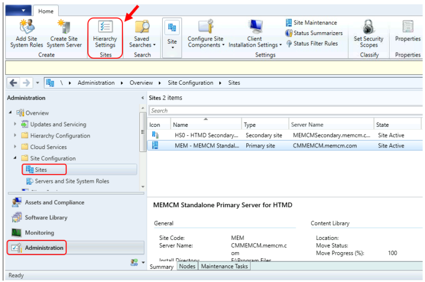
Task: Switch to the Monitoring workspace
Action: 39,233
